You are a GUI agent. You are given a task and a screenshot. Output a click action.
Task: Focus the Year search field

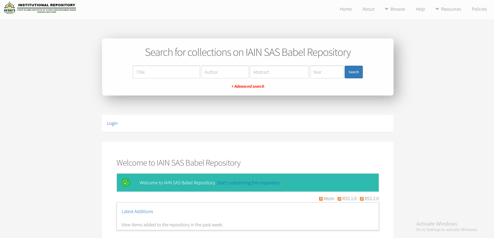pos(327,72)
